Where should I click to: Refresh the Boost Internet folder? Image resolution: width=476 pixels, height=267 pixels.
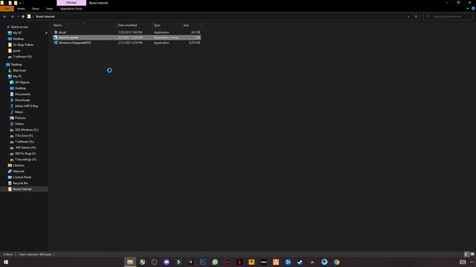[416, 16]
